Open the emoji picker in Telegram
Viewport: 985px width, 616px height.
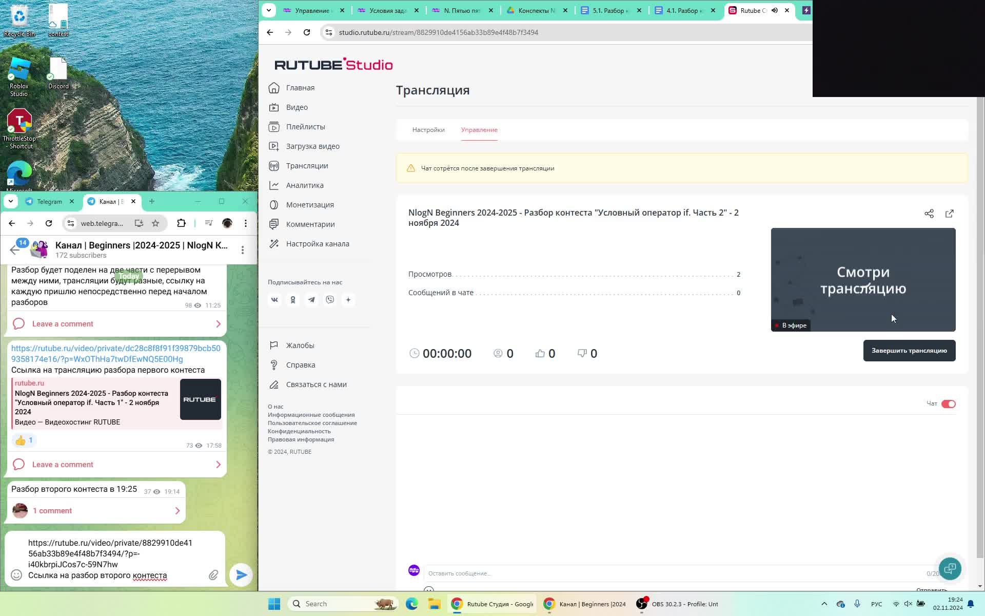click(x=16, y=575)
